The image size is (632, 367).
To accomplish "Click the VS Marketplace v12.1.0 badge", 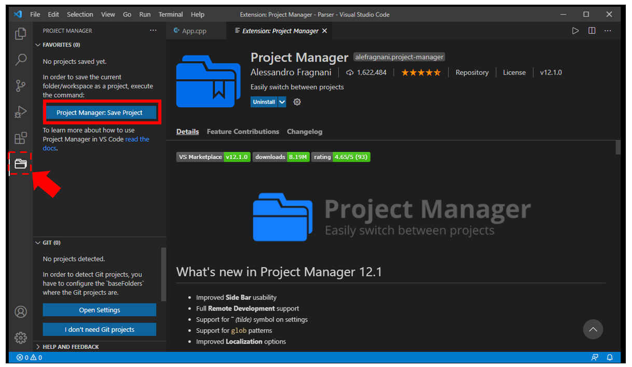I will [x=213, y=157].
